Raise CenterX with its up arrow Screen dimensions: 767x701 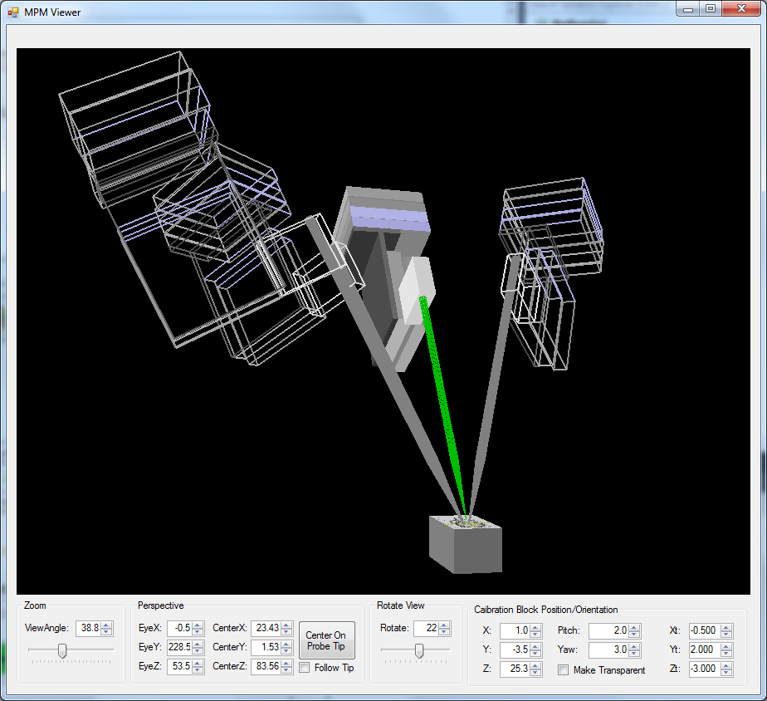click(286, 625)
